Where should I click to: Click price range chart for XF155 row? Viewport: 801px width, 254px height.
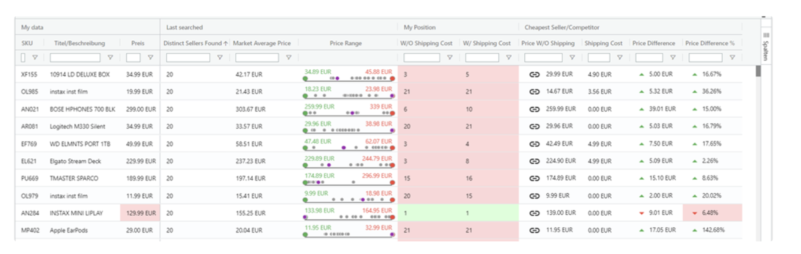(x=349, y=75)
